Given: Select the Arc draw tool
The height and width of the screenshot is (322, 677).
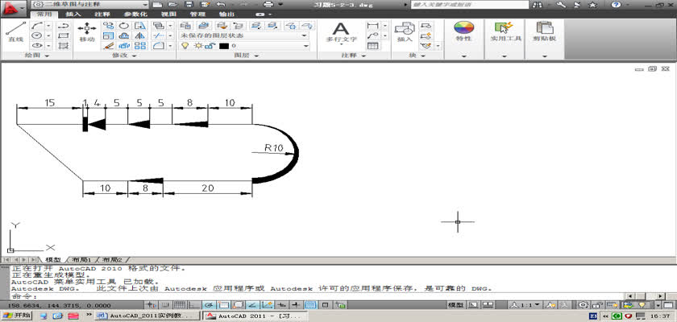Looking at the screenshot, I should point(37,26).
